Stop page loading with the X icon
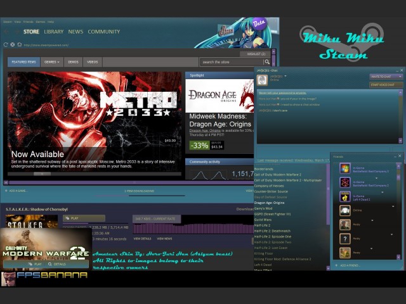The height and width of the screenshot is (304, 406). (13, 44)
